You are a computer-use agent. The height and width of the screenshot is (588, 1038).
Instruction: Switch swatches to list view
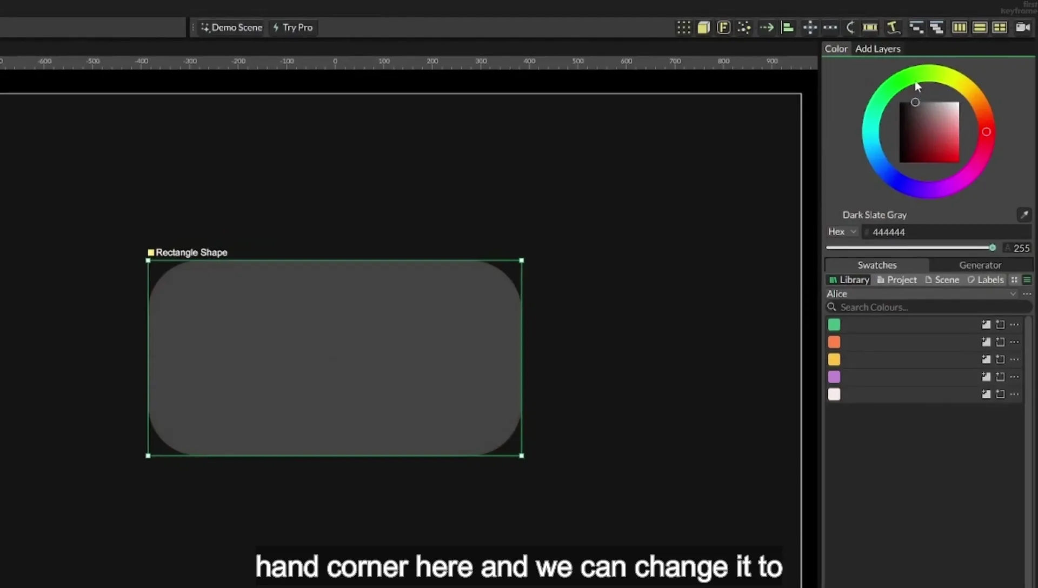click(1027, 279)
